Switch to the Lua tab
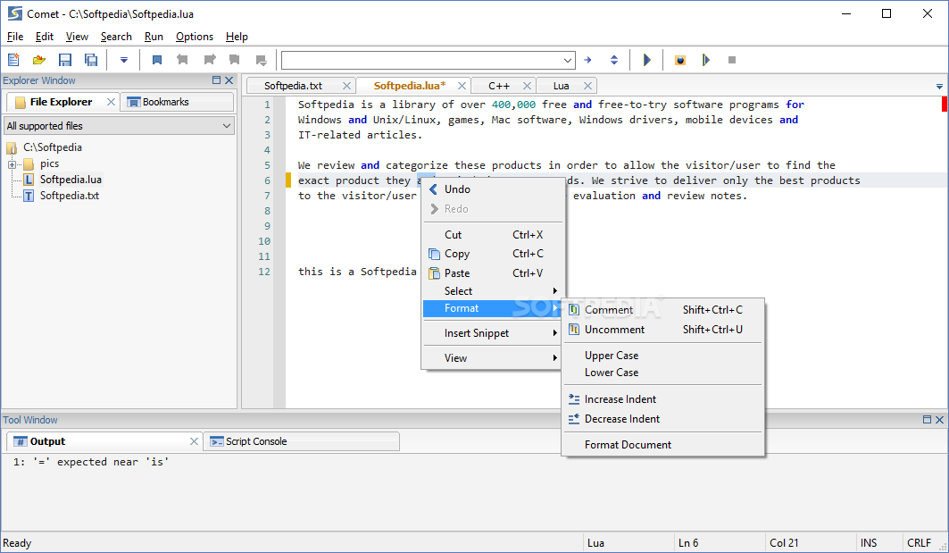 click(x=561, y=86)
